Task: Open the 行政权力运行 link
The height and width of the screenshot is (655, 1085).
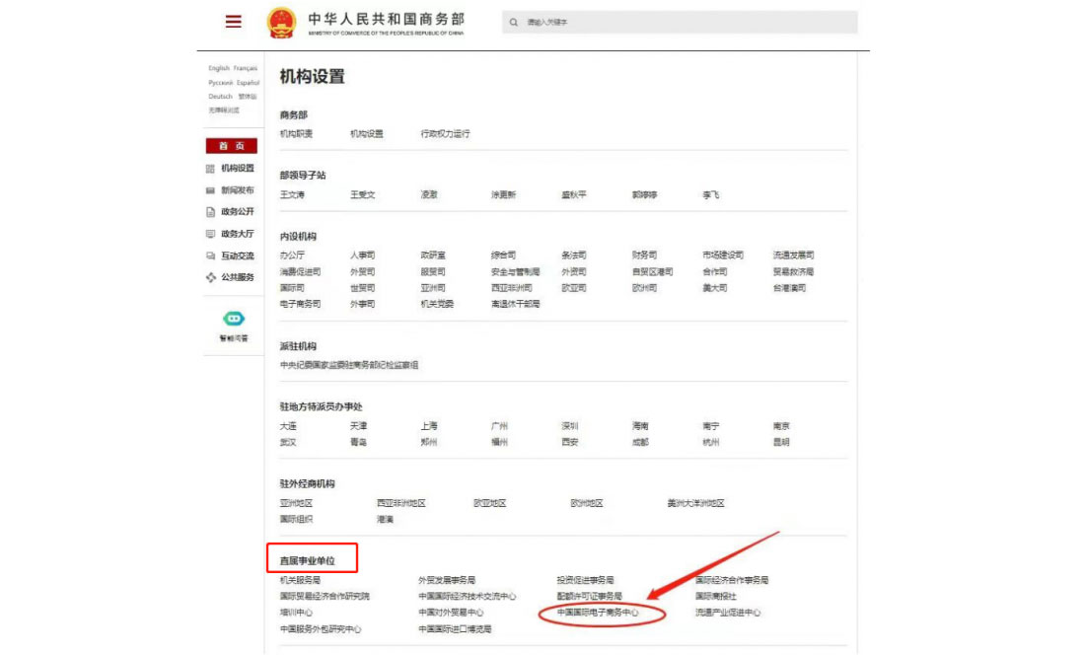Action: coord(445,134)
